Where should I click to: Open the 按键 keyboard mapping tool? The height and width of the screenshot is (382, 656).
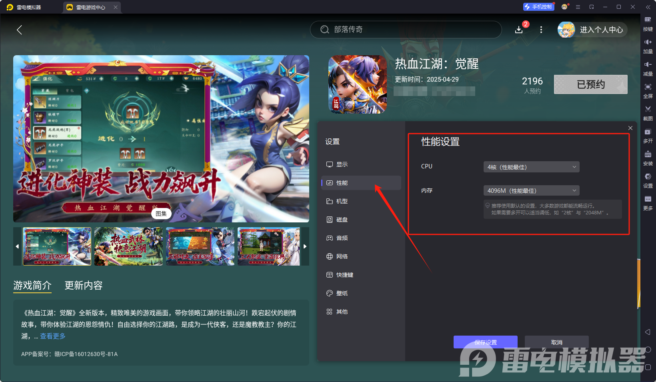(x=648, y=23)
